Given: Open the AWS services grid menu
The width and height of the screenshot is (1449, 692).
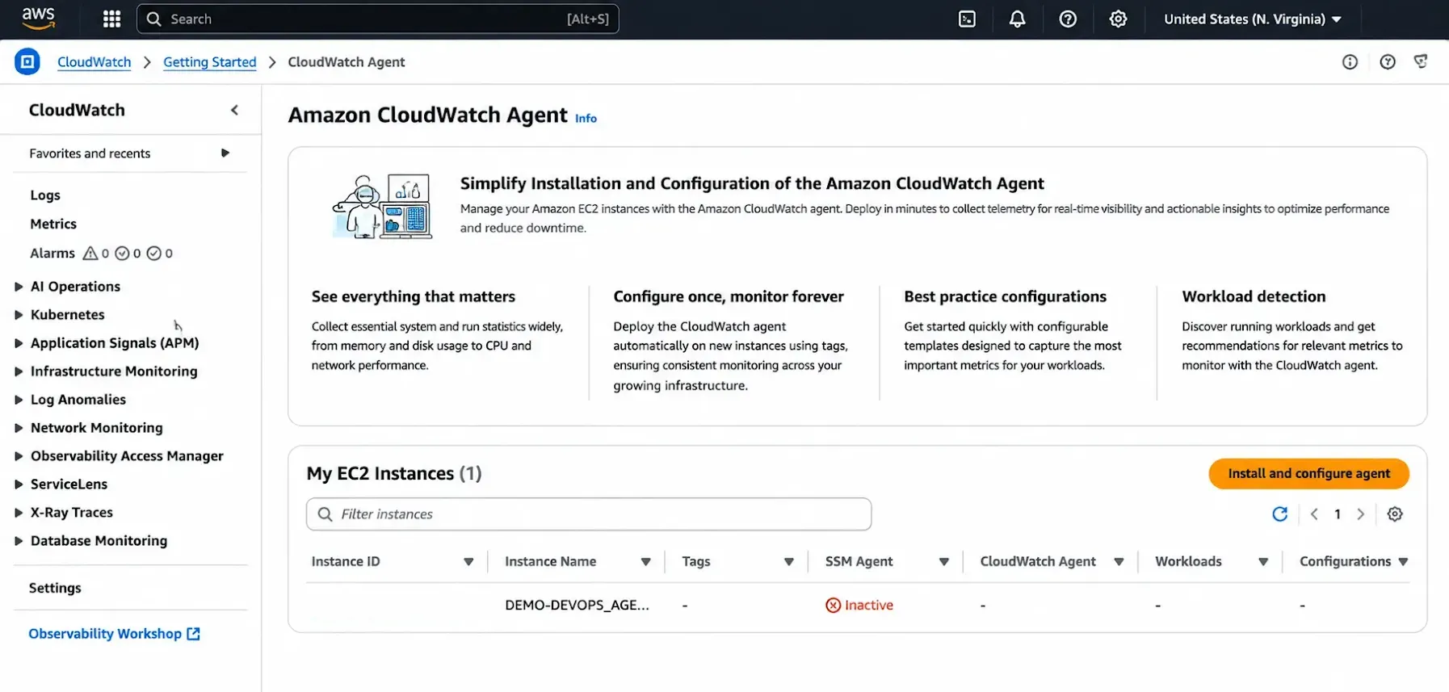Looking at the screenshot, I should (x=111, y=19).
